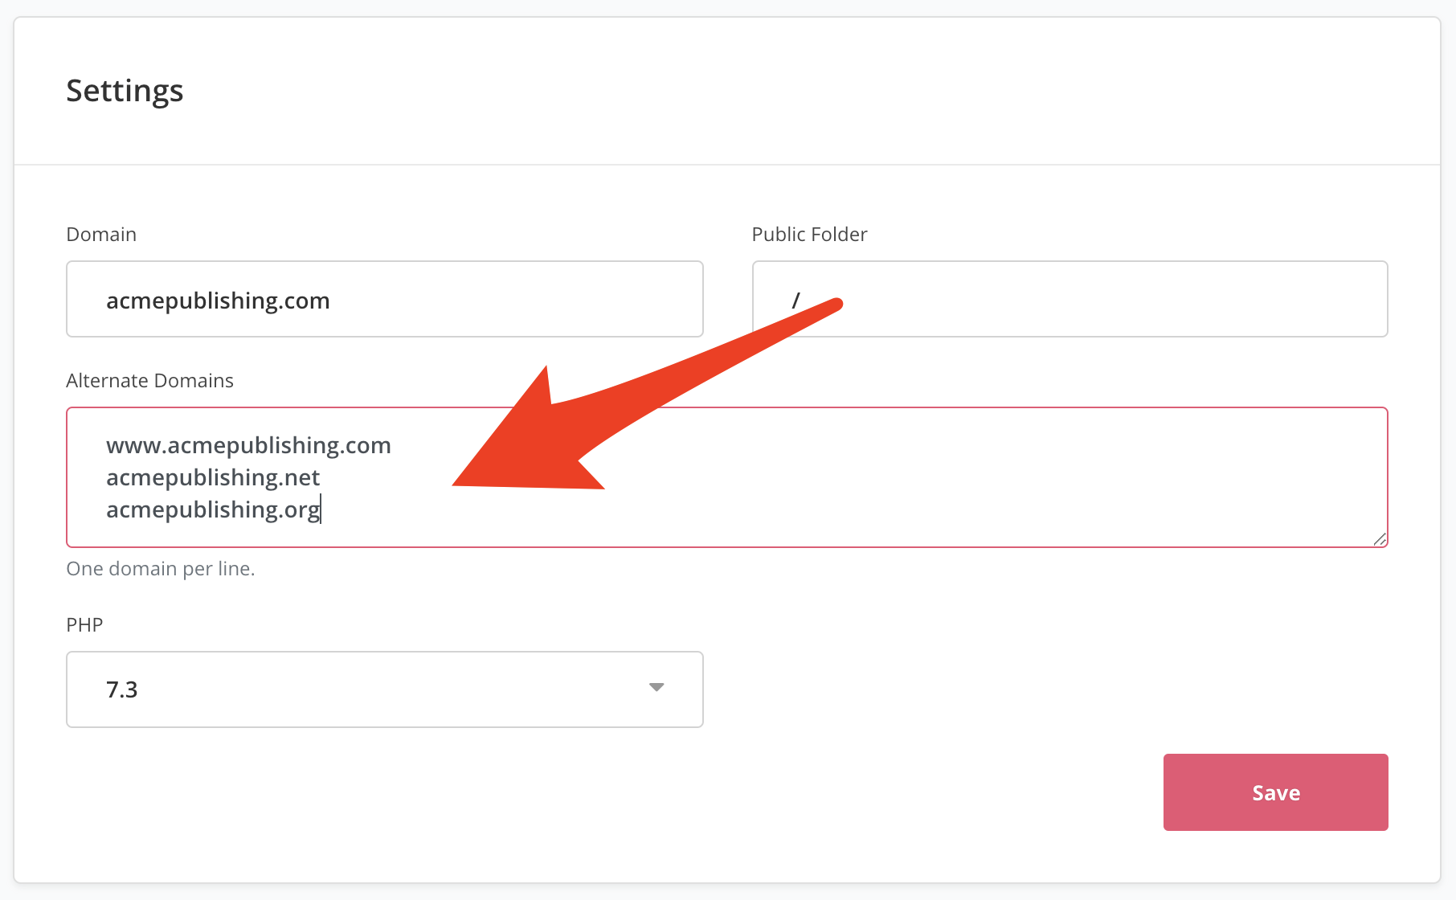
Task: Click the Settings heading
Action: click(125, 92)
